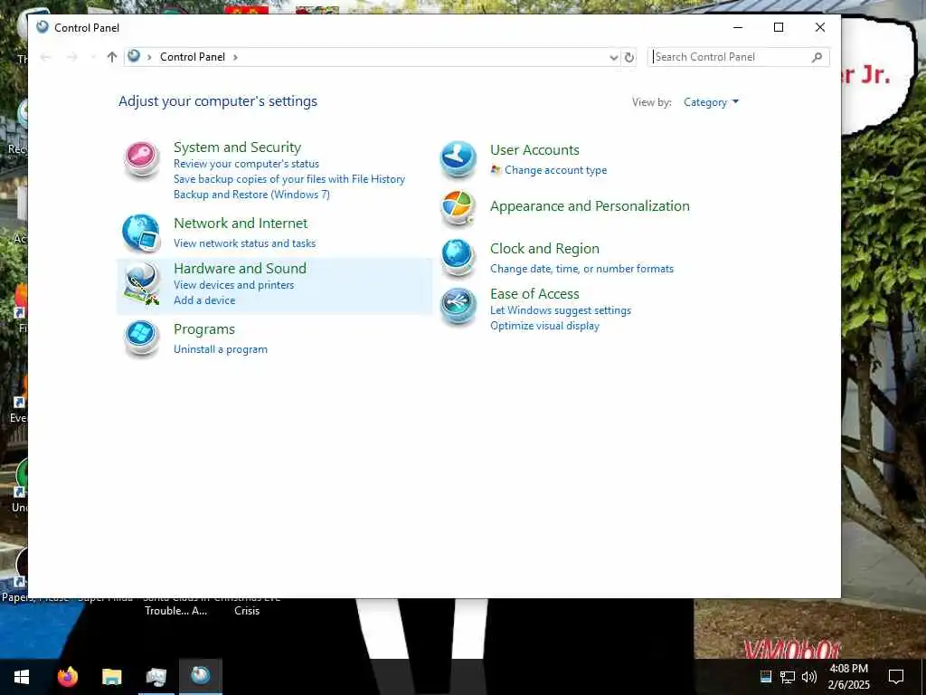Maximize the Control Panel window

tap(779, 27)
